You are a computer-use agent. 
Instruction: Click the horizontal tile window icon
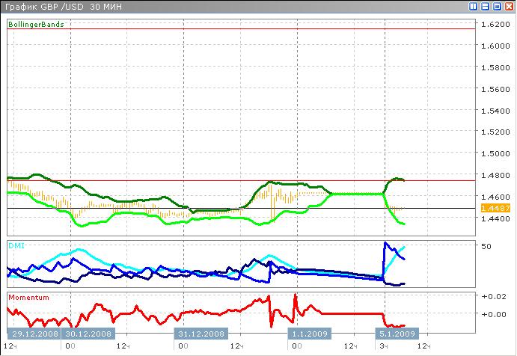(485, 7)
